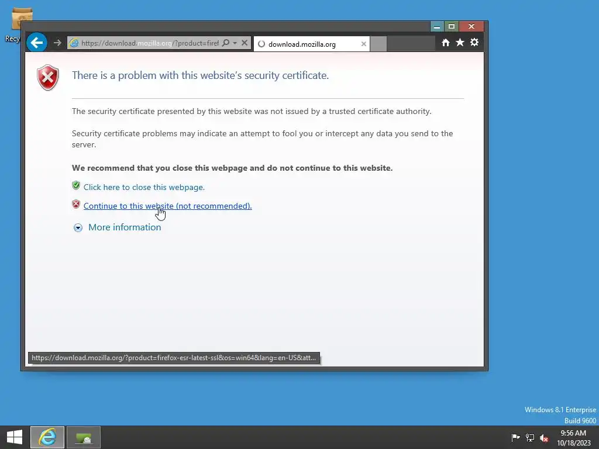Open the green taskbar application icon
The height and width of the screenshot is (449, 599).
(x=84, y=437)
